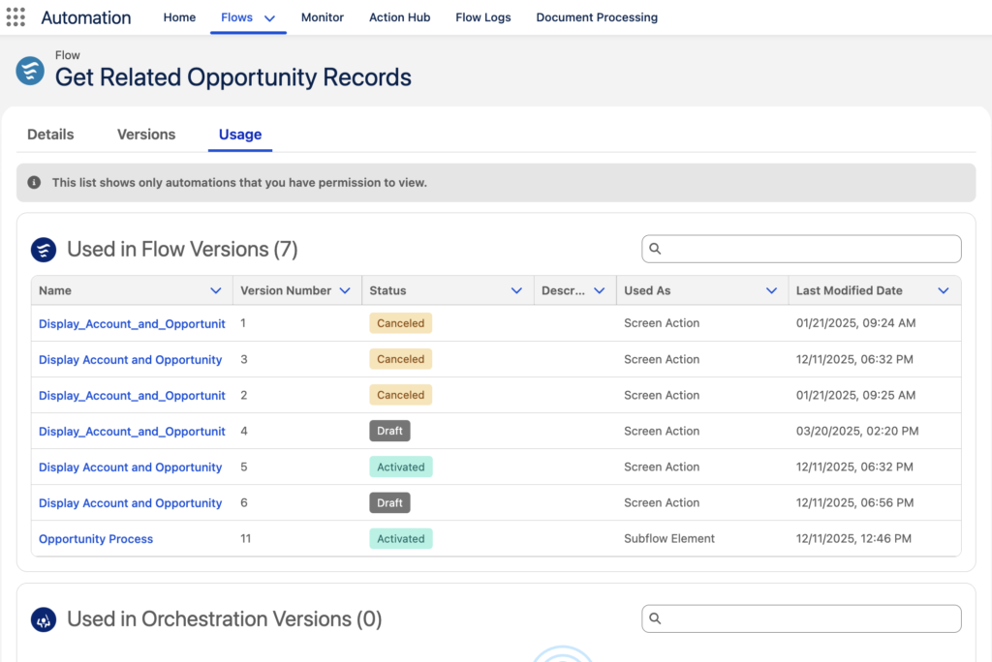
Task: Click the Used in Flow Versions section icon
Action: (44, 250)
